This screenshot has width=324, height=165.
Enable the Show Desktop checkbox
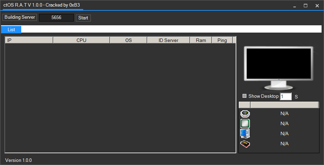coord(245,96)
